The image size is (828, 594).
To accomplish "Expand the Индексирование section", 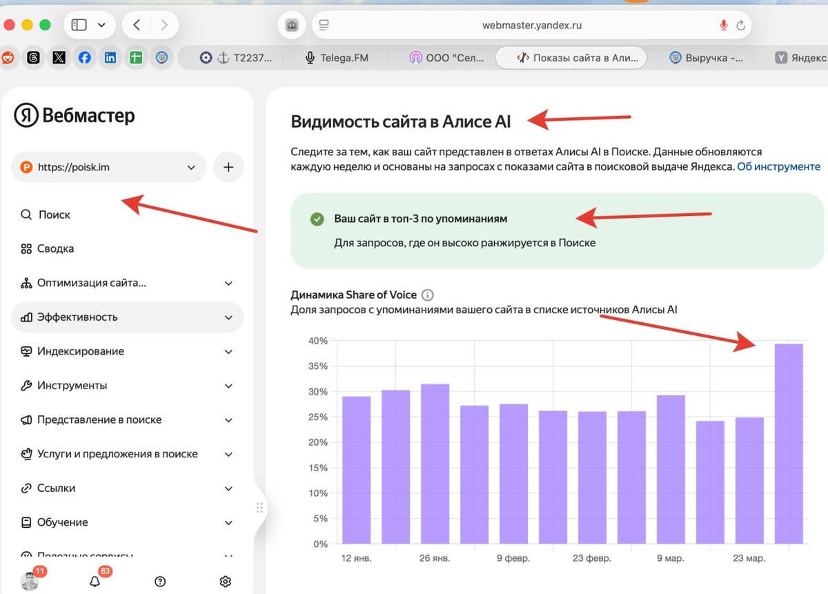I will pos(128,351).
